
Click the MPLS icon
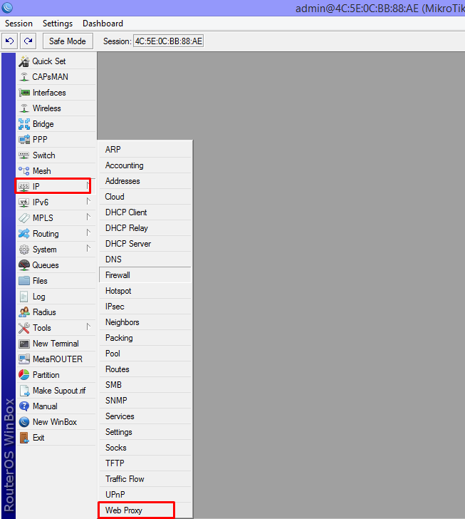[23, 218]
